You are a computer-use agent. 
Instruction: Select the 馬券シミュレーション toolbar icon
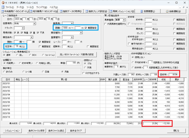point(111,11)
